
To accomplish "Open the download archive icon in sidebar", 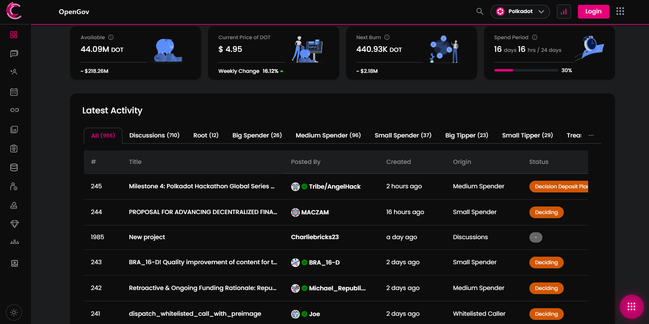I will 14,263.
